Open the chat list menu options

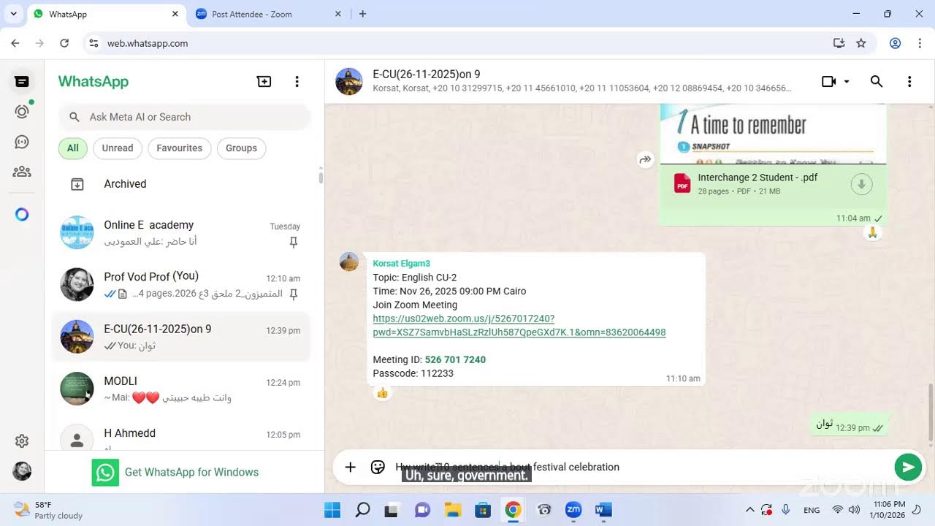(297, 82)
